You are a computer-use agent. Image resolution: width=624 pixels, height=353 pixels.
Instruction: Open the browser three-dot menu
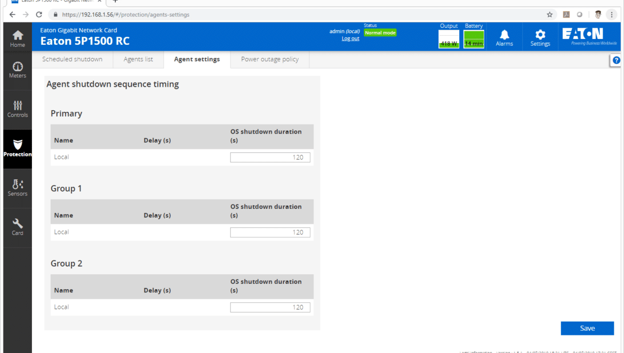(612, 15)
